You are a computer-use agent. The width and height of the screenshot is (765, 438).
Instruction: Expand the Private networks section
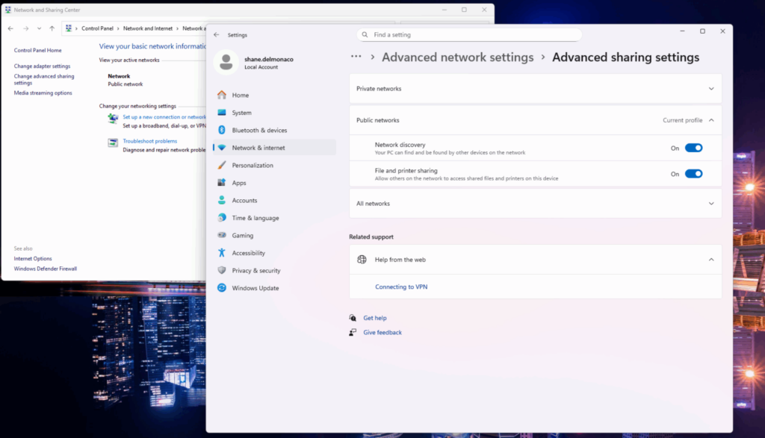[710, 89]
